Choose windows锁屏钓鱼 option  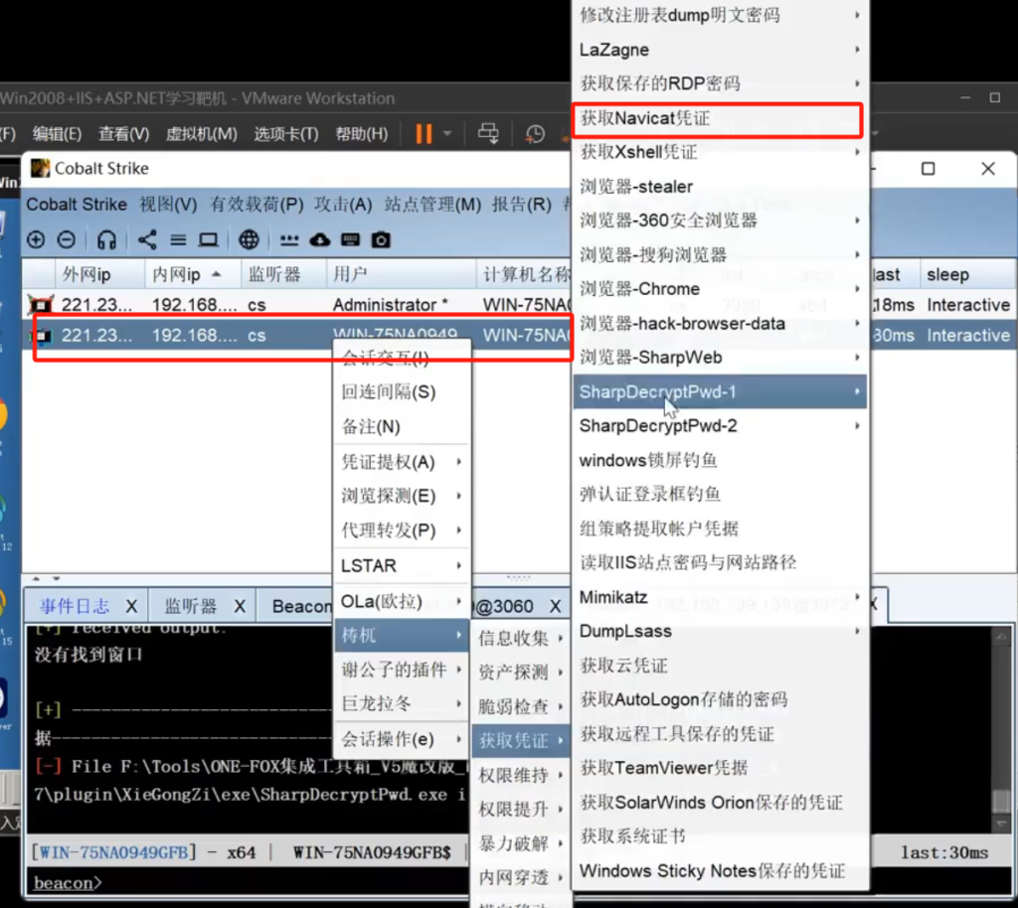[x=720, y=460]
